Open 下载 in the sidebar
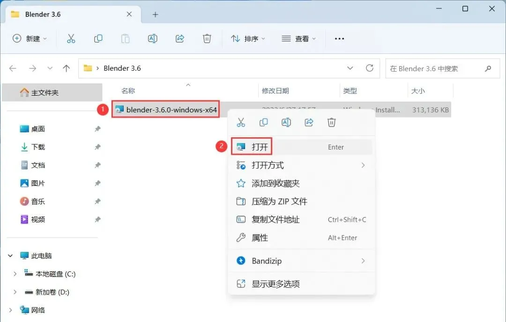The width and height of the screenshot is (506, 322). (38, 147)
